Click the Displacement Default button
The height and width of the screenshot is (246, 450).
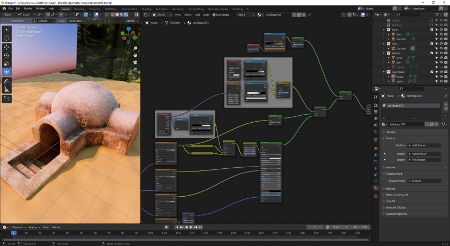(424, 181)
